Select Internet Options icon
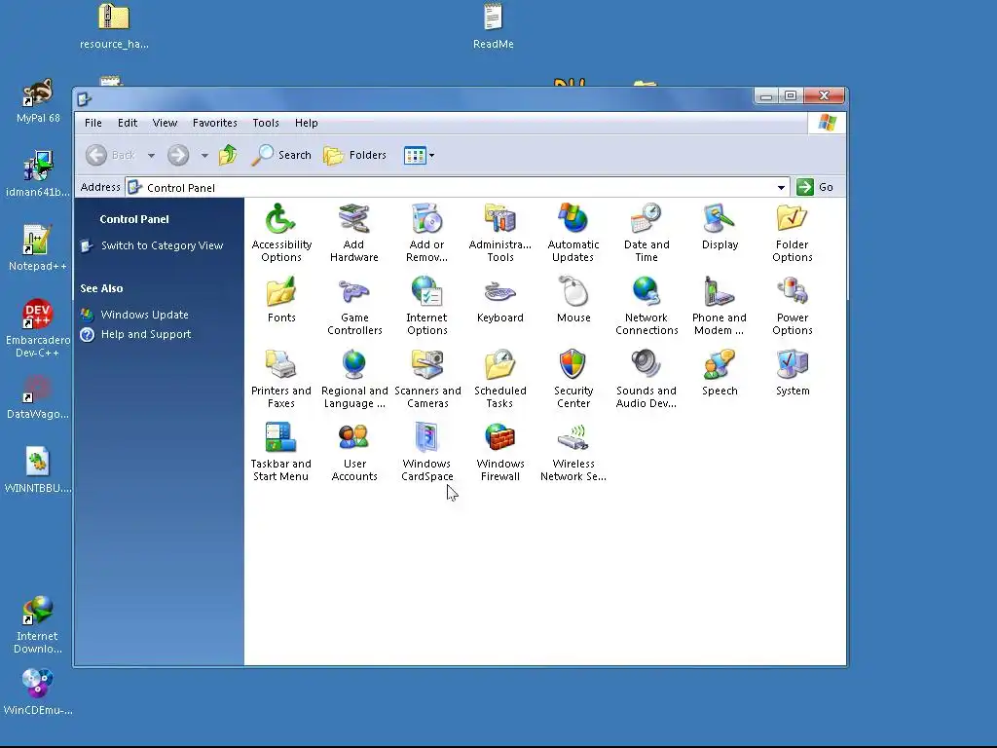 click(x=427, y=306)
